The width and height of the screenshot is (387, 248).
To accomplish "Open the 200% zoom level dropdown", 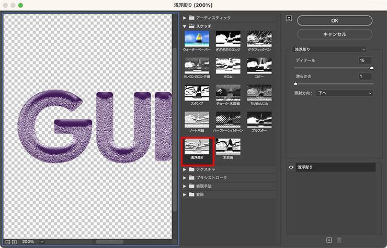I will coord(41,242).
